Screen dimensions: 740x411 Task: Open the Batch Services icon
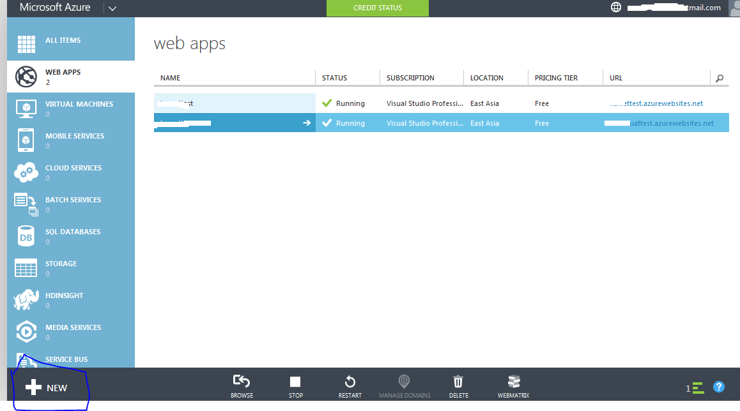click(x=26, y=205)
